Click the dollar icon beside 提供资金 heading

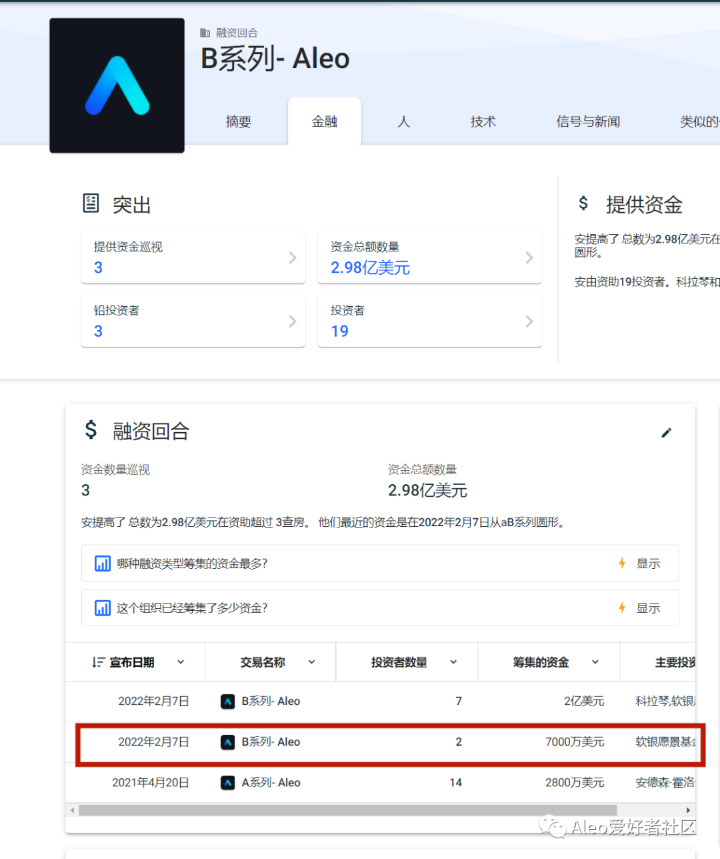click(583, 204)
